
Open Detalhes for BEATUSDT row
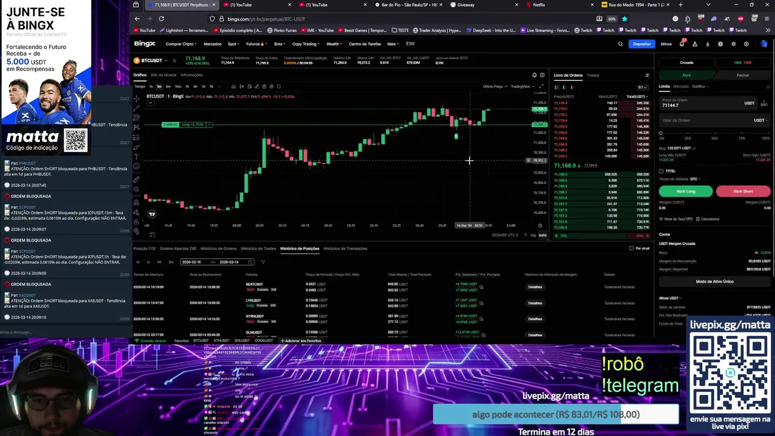(x=535, y=287)
